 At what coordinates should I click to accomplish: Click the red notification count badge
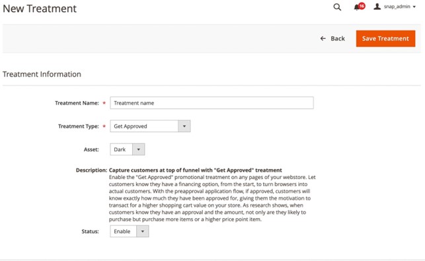pyautogui.click(x=362, y=6)
